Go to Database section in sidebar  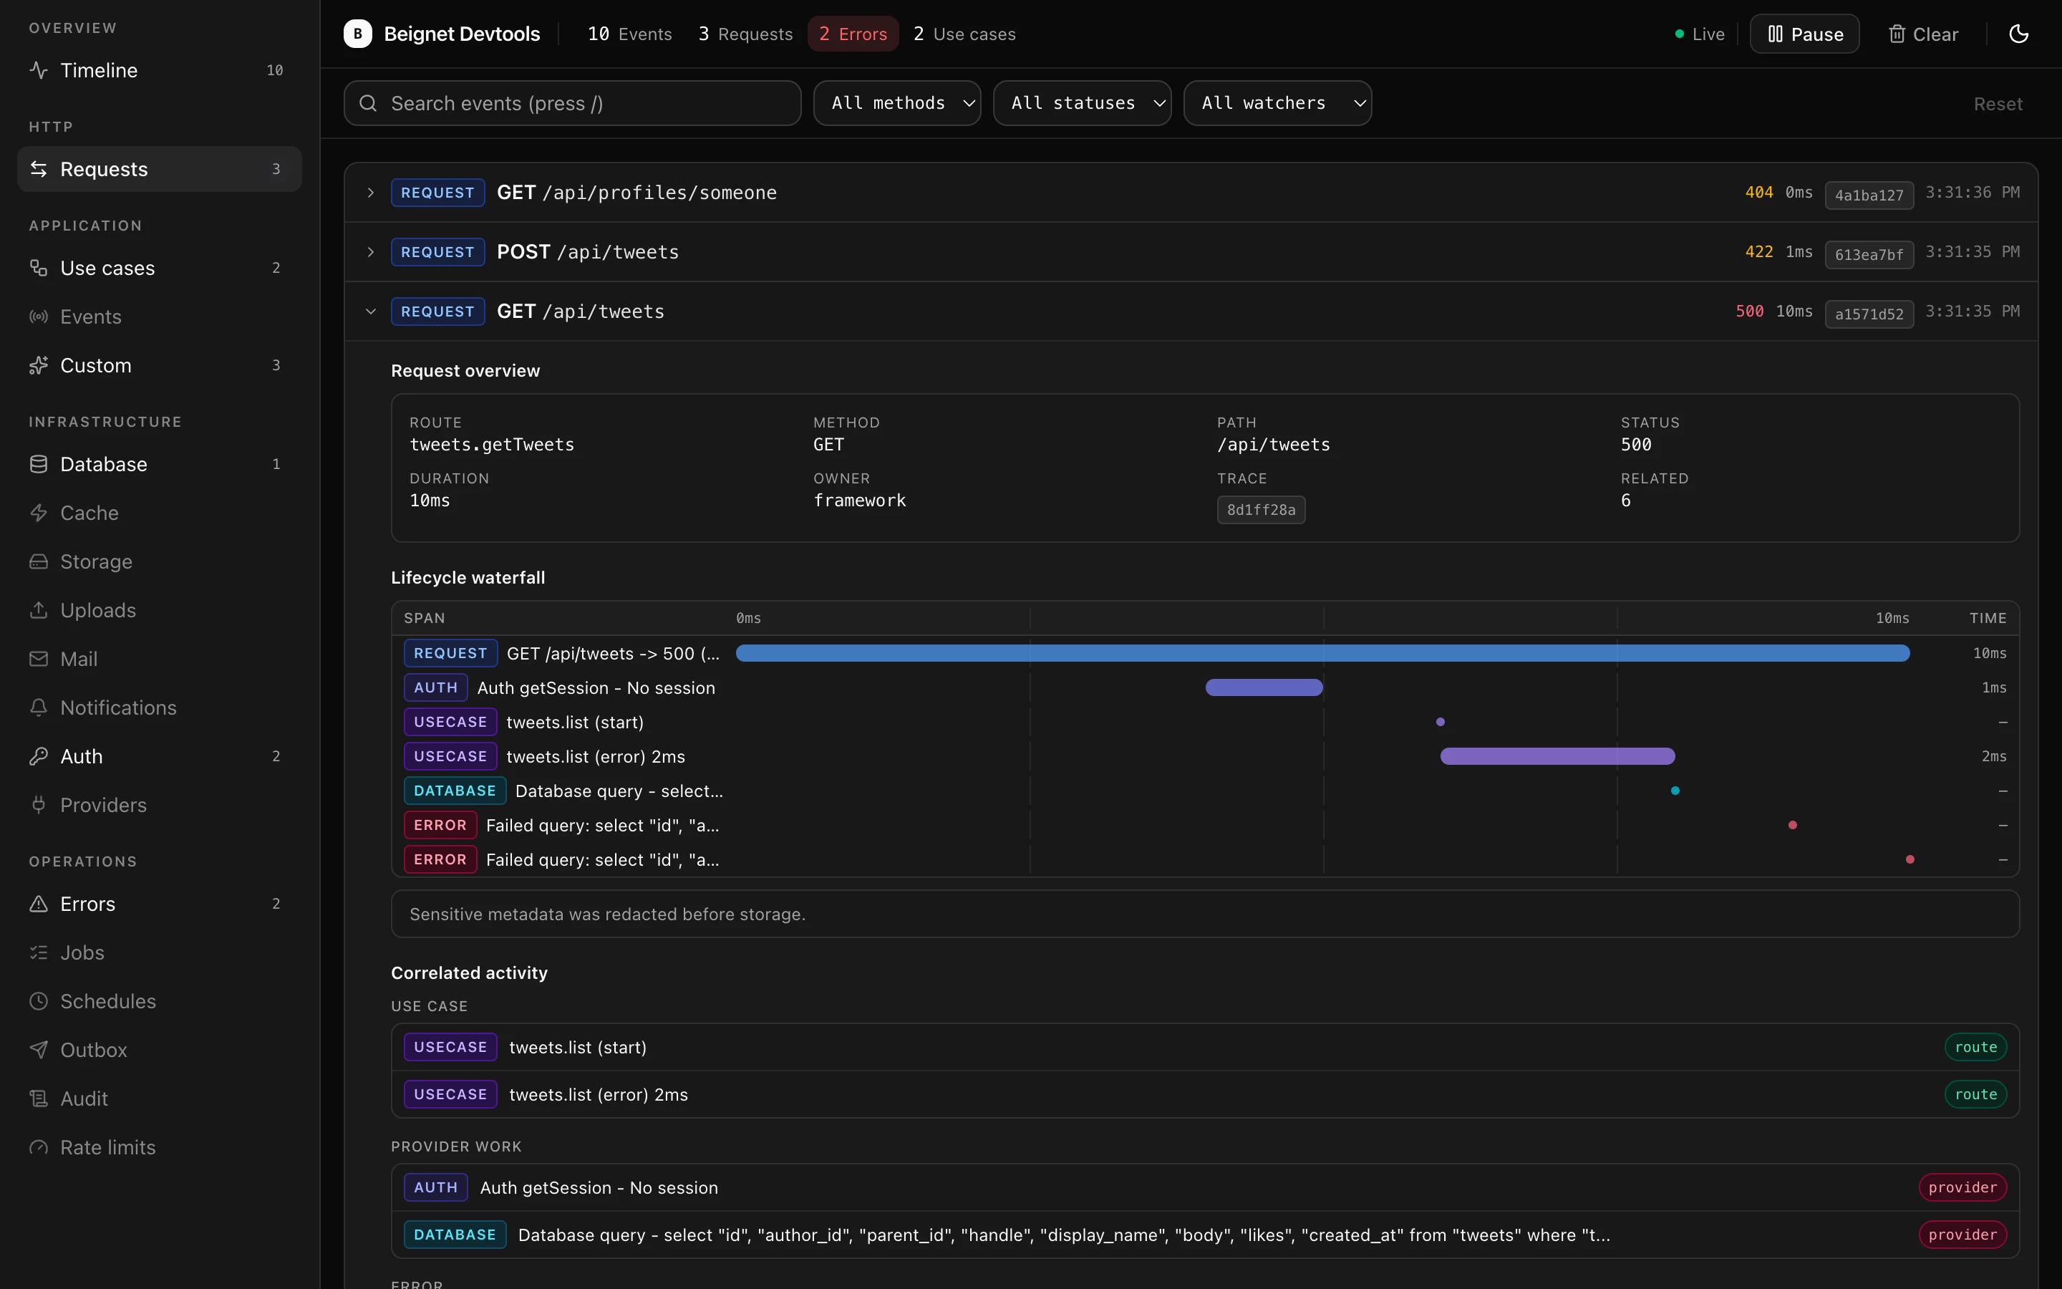pyautogui.click(x=160, y=464)
